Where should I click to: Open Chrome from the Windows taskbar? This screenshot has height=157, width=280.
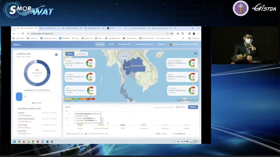[33, 142]
